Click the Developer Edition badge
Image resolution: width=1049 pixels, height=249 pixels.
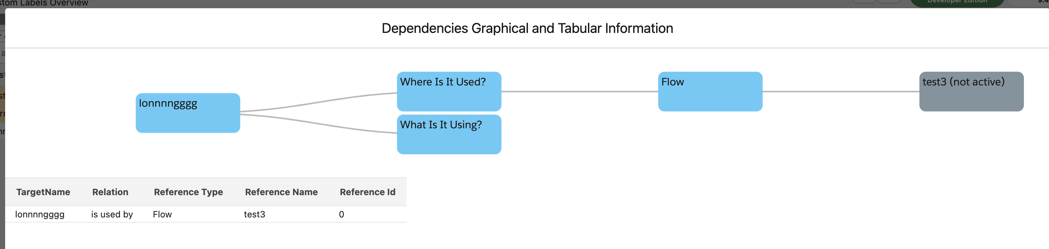(956, 2)
